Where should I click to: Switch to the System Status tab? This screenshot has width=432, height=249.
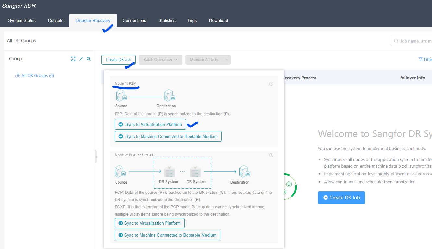click(22, 20)
